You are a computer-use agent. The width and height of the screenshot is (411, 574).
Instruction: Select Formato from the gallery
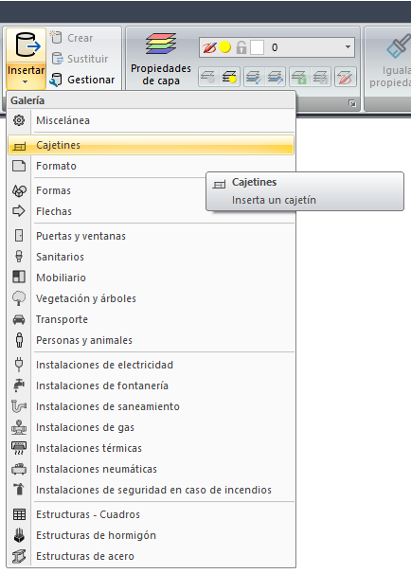(151, 166)
